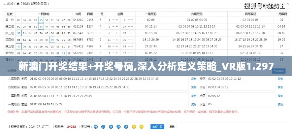This screenshot has height=132, width=292.
Task: Toggle highlighted number 58 in 第三位 row
Action: [18, 33]
